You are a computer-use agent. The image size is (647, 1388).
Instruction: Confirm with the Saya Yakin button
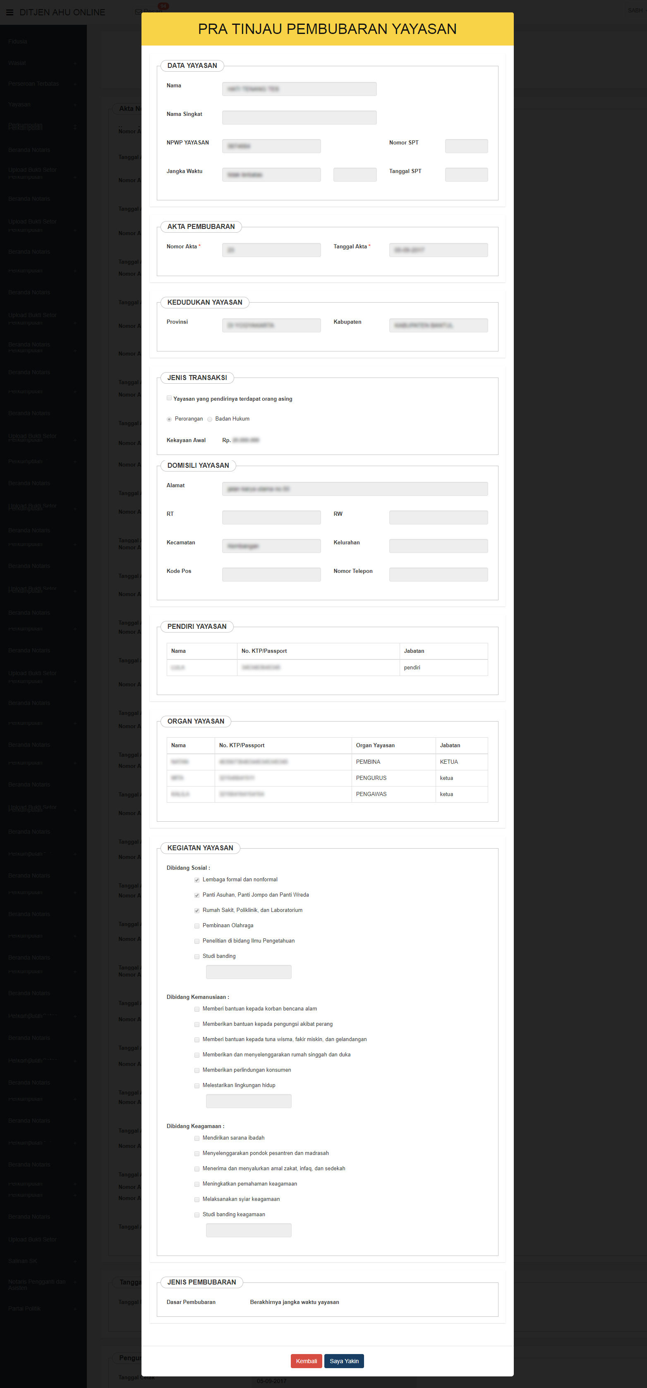click(344, 1361)
